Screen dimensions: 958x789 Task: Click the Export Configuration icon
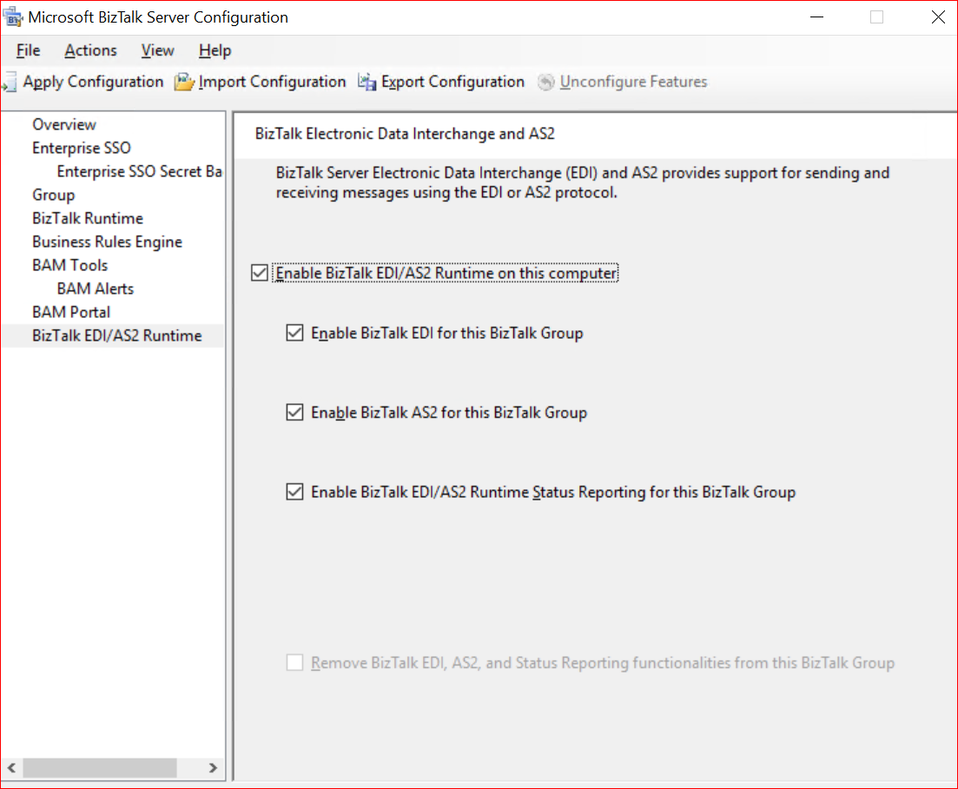click(367, 82)
